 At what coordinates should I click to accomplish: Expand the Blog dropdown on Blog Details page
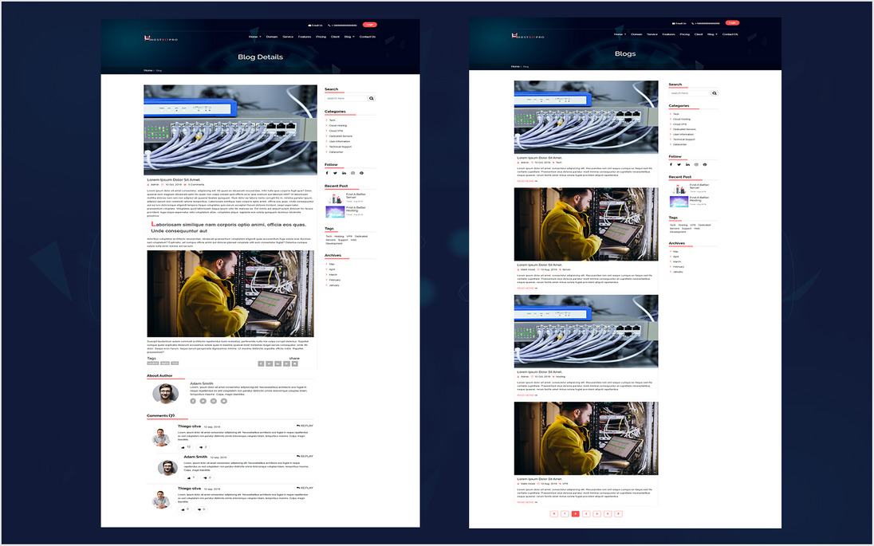point(349,37)
